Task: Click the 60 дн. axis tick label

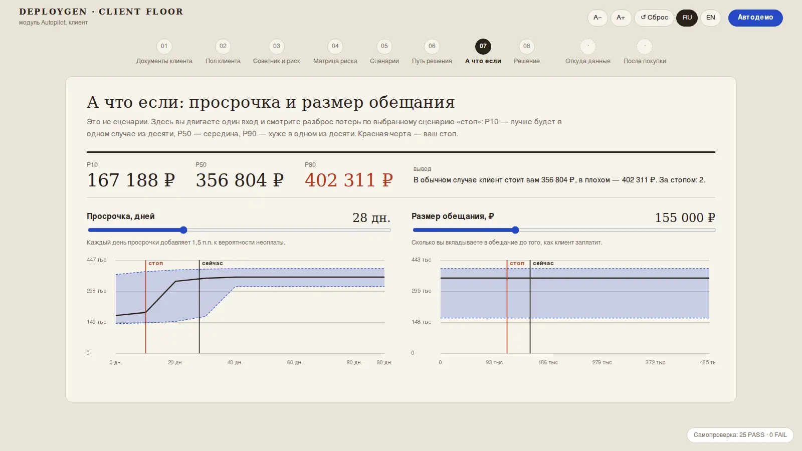Action: tap(294, 362)
